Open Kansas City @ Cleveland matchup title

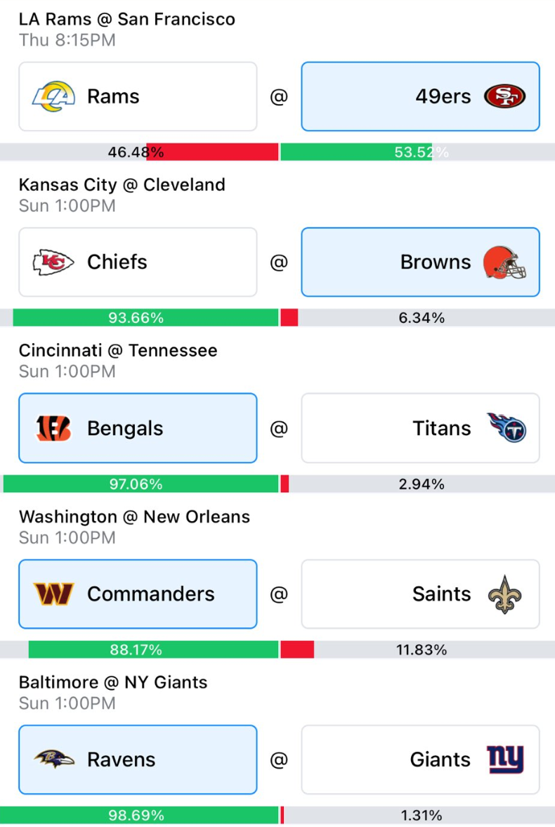(x=122, y=185)
